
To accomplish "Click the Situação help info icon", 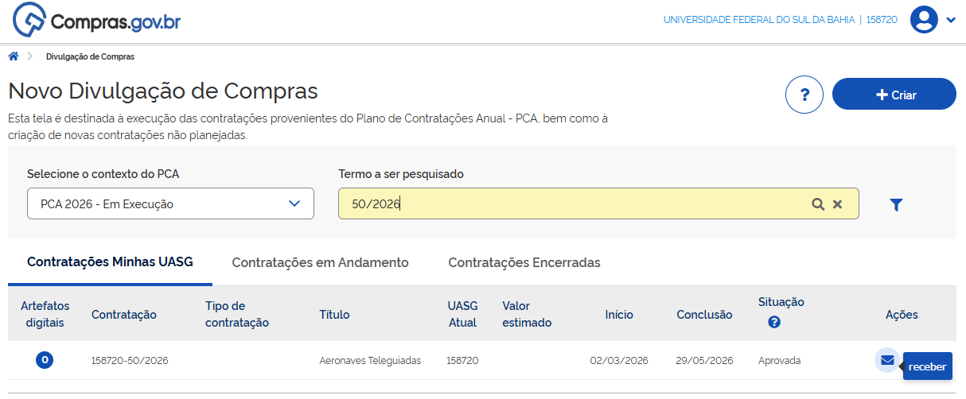I will (774, 322).
